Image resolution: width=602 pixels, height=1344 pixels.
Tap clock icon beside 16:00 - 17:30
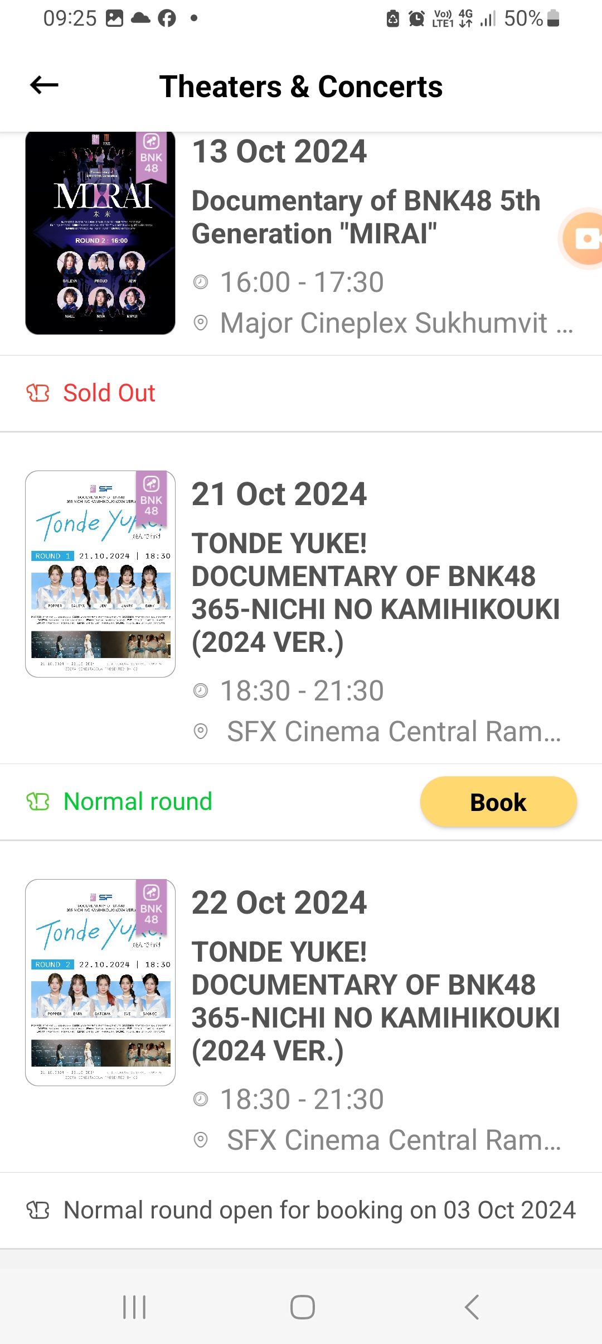[x=201, y=282]
